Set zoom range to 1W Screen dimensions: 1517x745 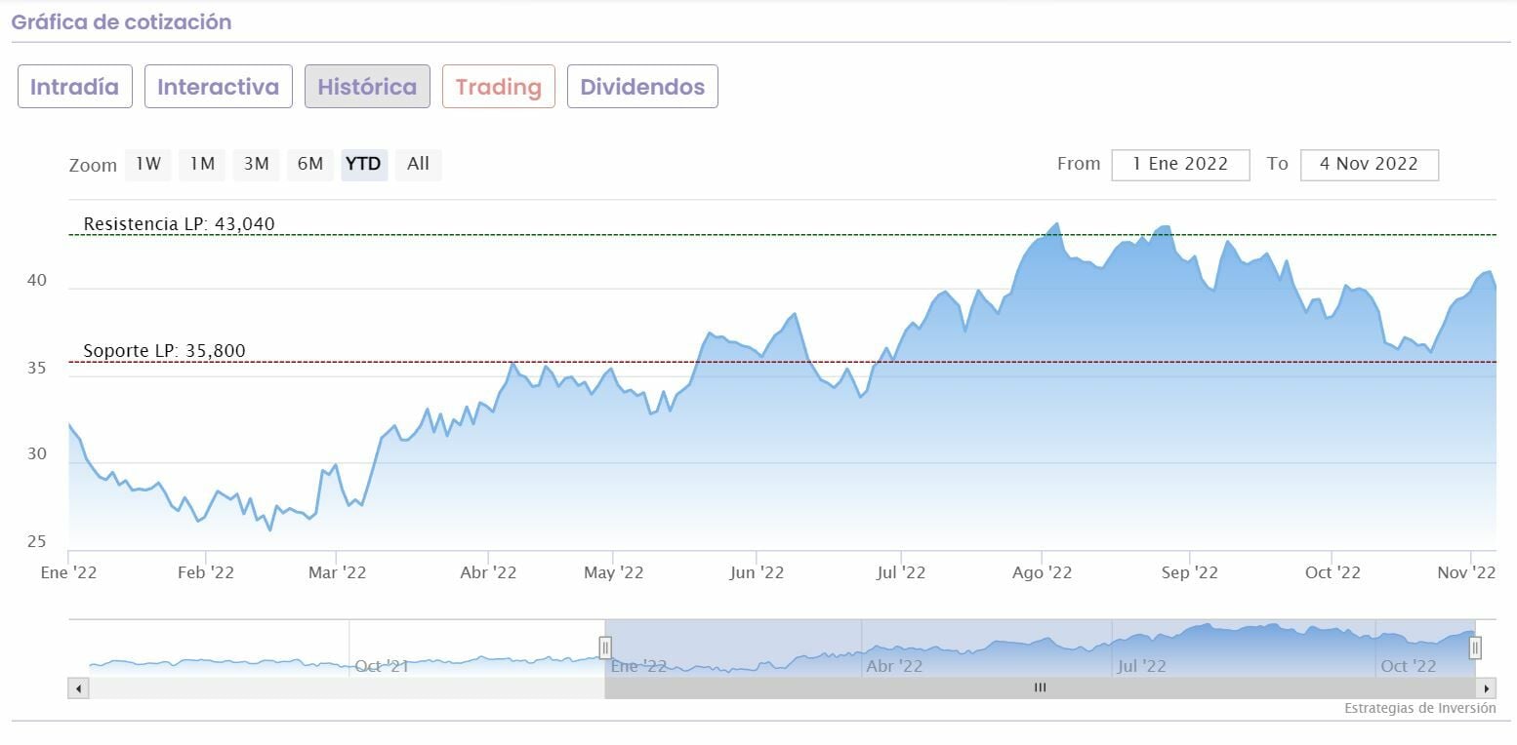click(148, 165)
